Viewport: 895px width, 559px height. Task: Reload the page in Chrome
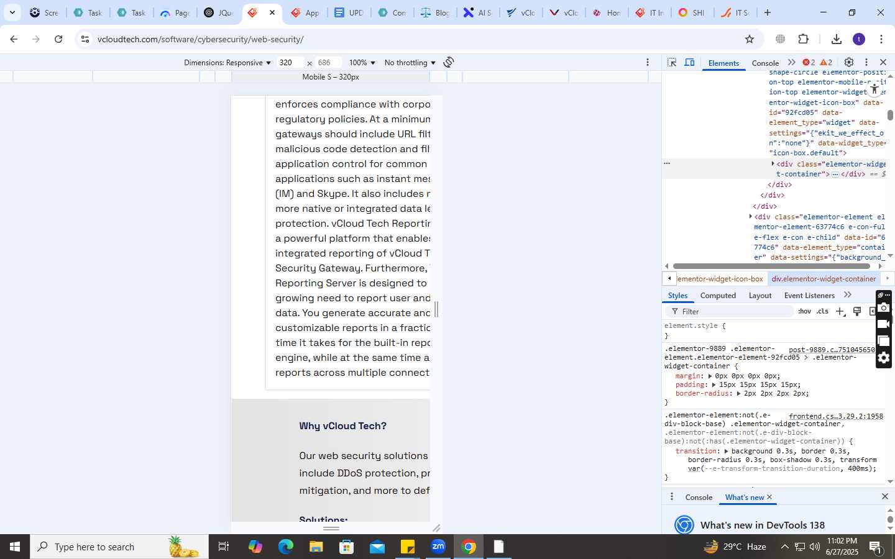coord(58,39)
